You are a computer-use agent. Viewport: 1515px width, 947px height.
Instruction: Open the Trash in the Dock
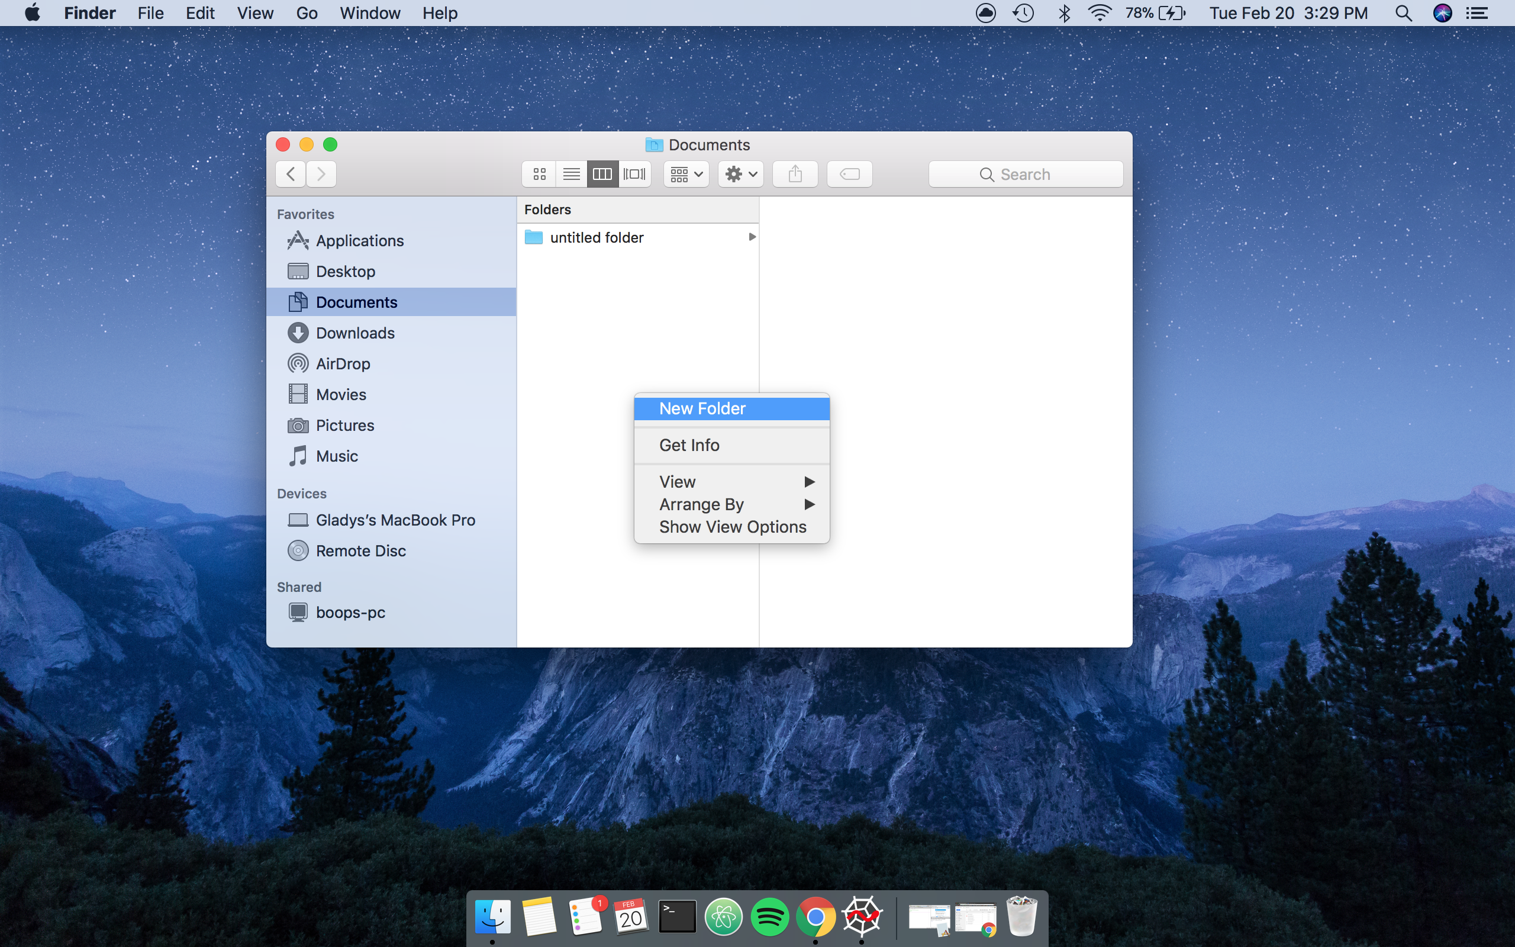pos(1021,916)
